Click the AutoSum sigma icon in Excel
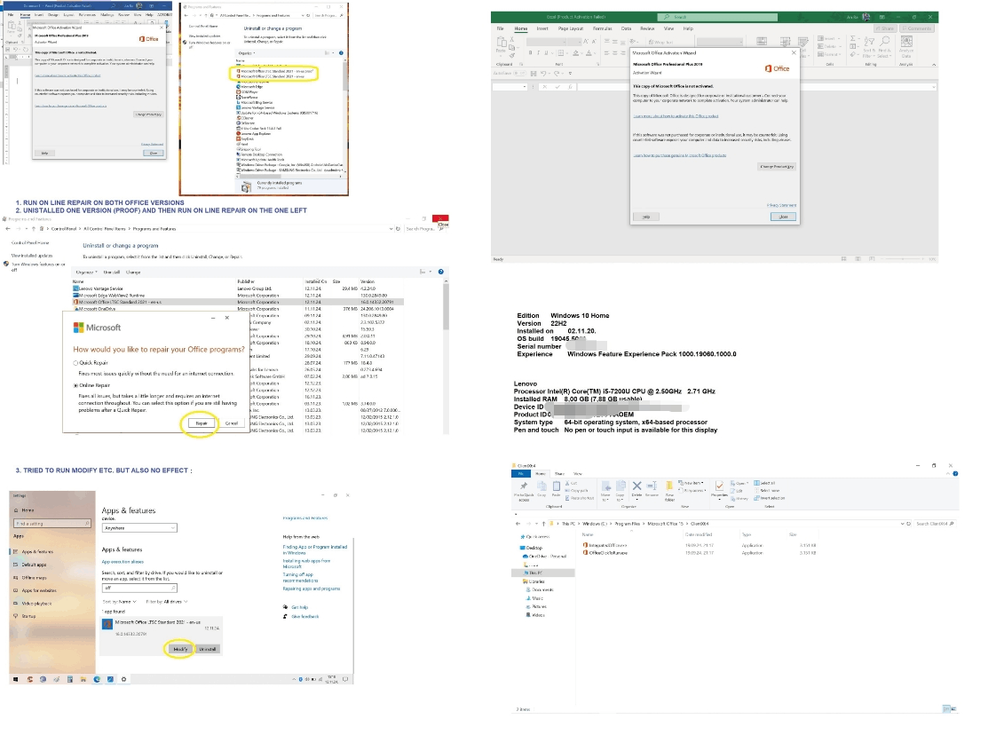Screen dimensions: 1004x735 coord(853,39)
